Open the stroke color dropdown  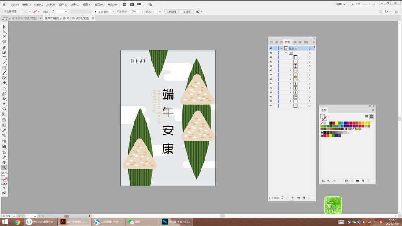(39, 12)
